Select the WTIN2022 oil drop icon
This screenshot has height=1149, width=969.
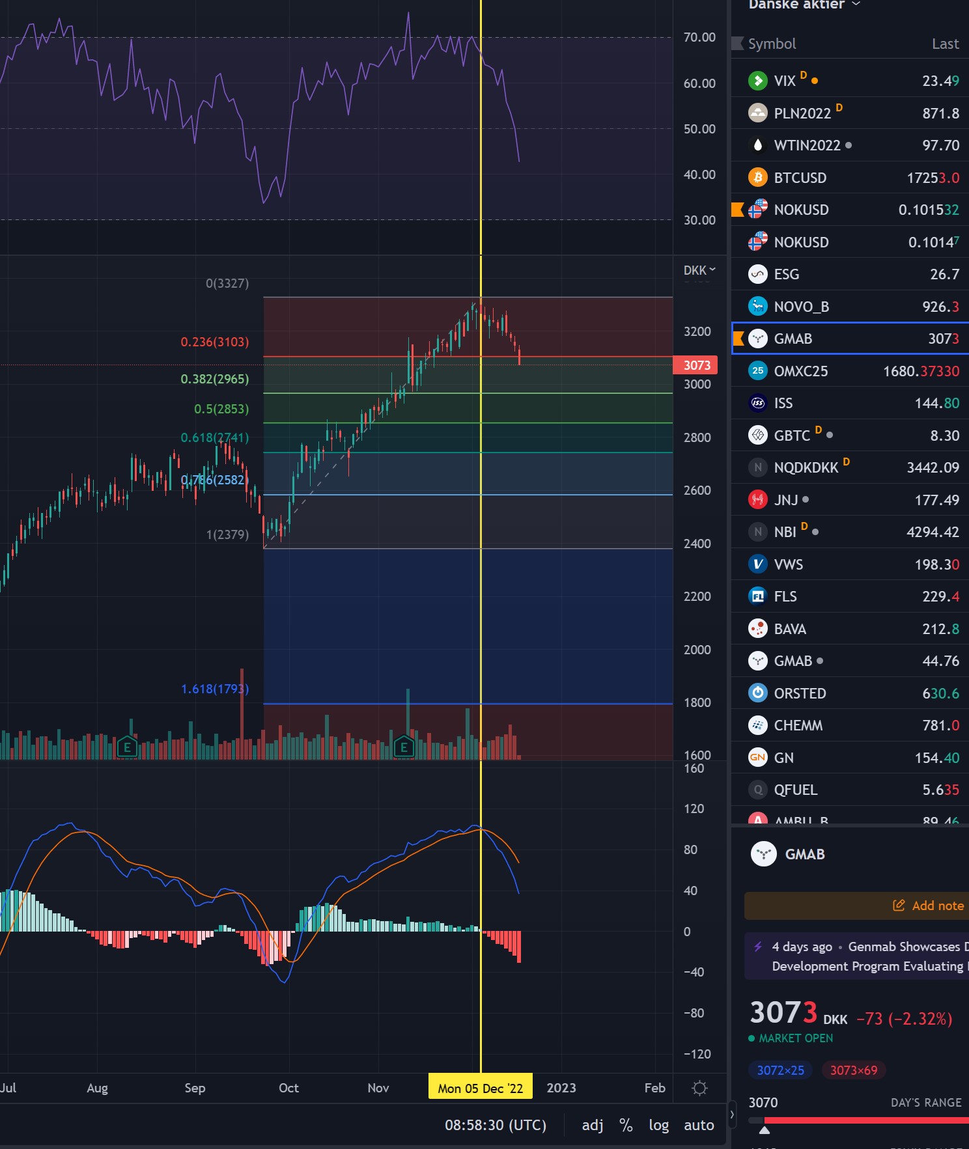757,145
